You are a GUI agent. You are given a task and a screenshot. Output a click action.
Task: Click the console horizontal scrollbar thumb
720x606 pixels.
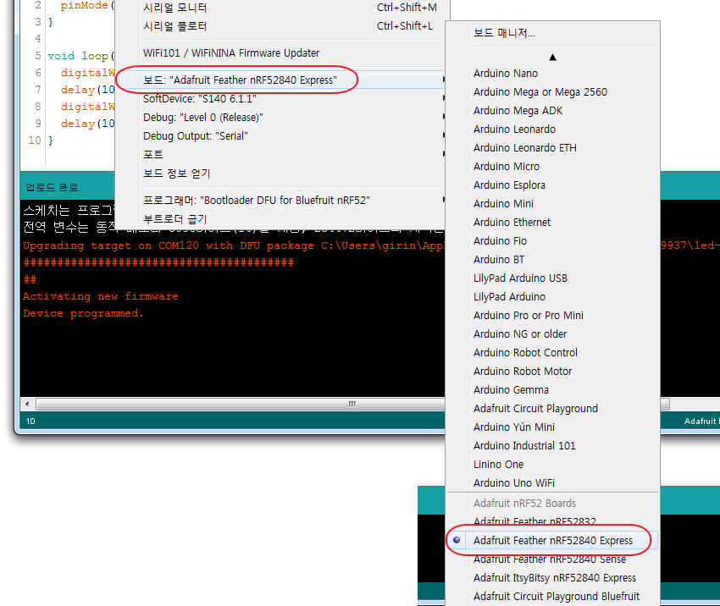tap(352, 405)
